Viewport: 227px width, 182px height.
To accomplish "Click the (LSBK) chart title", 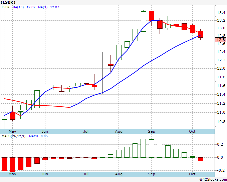I will [x=8, y=2].
